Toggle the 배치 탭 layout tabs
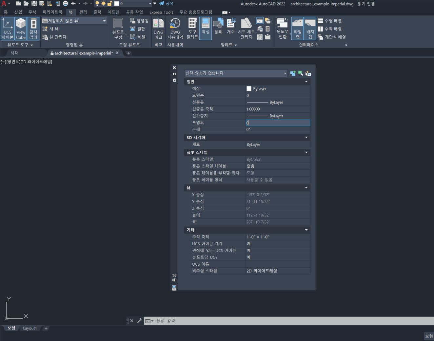Viewport: 434px width, 341px height. point(310,28)
